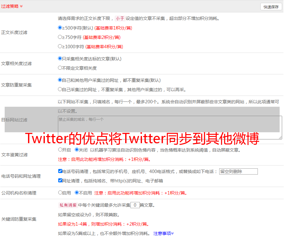
Task: Click the 基础费率1积分/篇 red note
Action: pos(113,28)
